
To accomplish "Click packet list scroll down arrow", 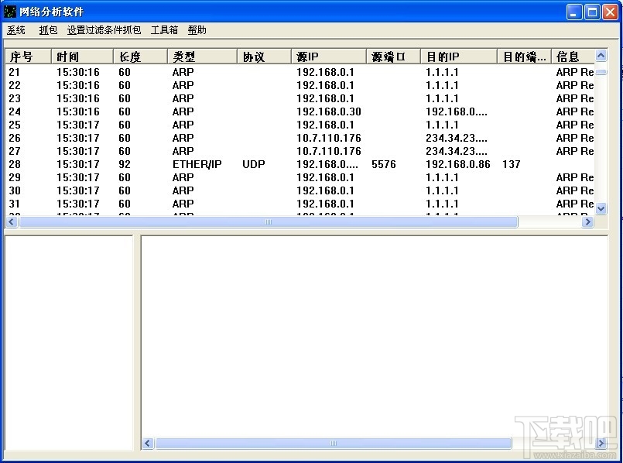I will pos(601,208).
